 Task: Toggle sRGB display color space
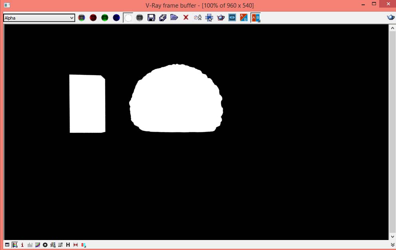tap(53, 245)
